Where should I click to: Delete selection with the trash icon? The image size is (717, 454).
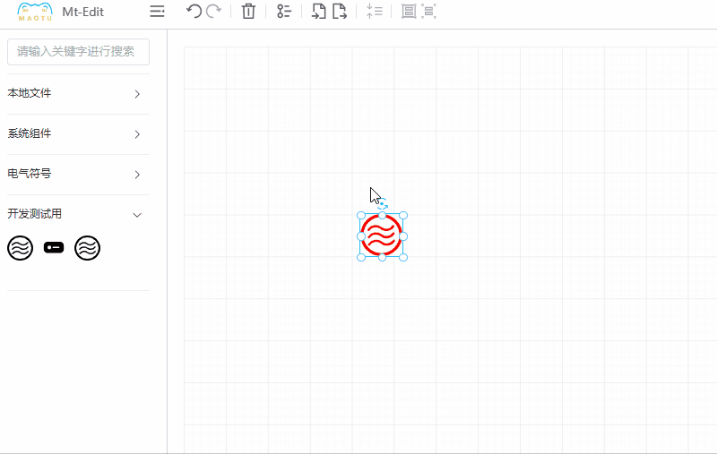249,12
